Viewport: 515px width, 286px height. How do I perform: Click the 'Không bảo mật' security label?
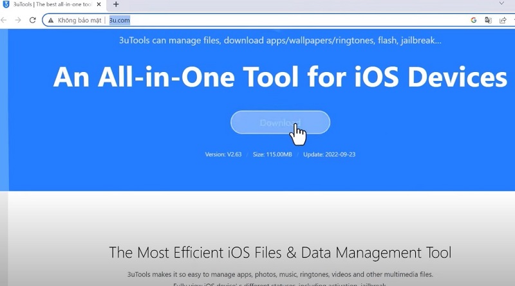click(x=79, y=21)
